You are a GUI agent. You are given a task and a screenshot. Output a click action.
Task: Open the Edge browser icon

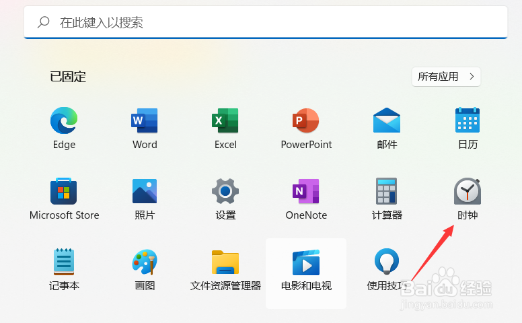(x=64, y=120)
